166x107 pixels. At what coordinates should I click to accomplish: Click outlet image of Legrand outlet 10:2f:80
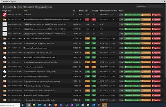(x=5, y=24)
